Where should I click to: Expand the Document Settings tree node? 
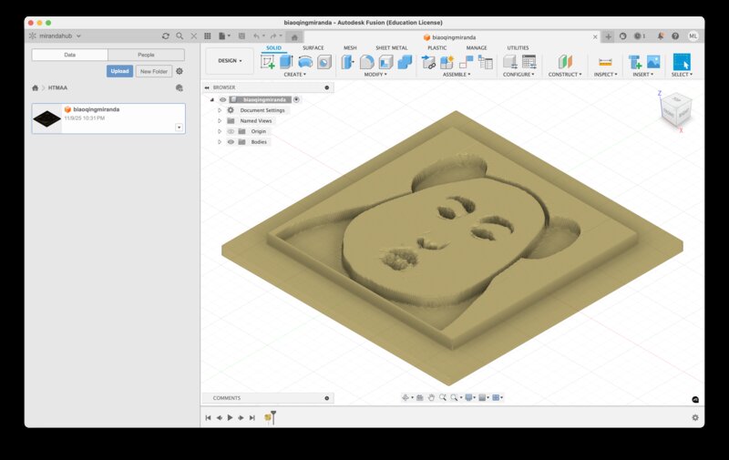coord(220,110)
